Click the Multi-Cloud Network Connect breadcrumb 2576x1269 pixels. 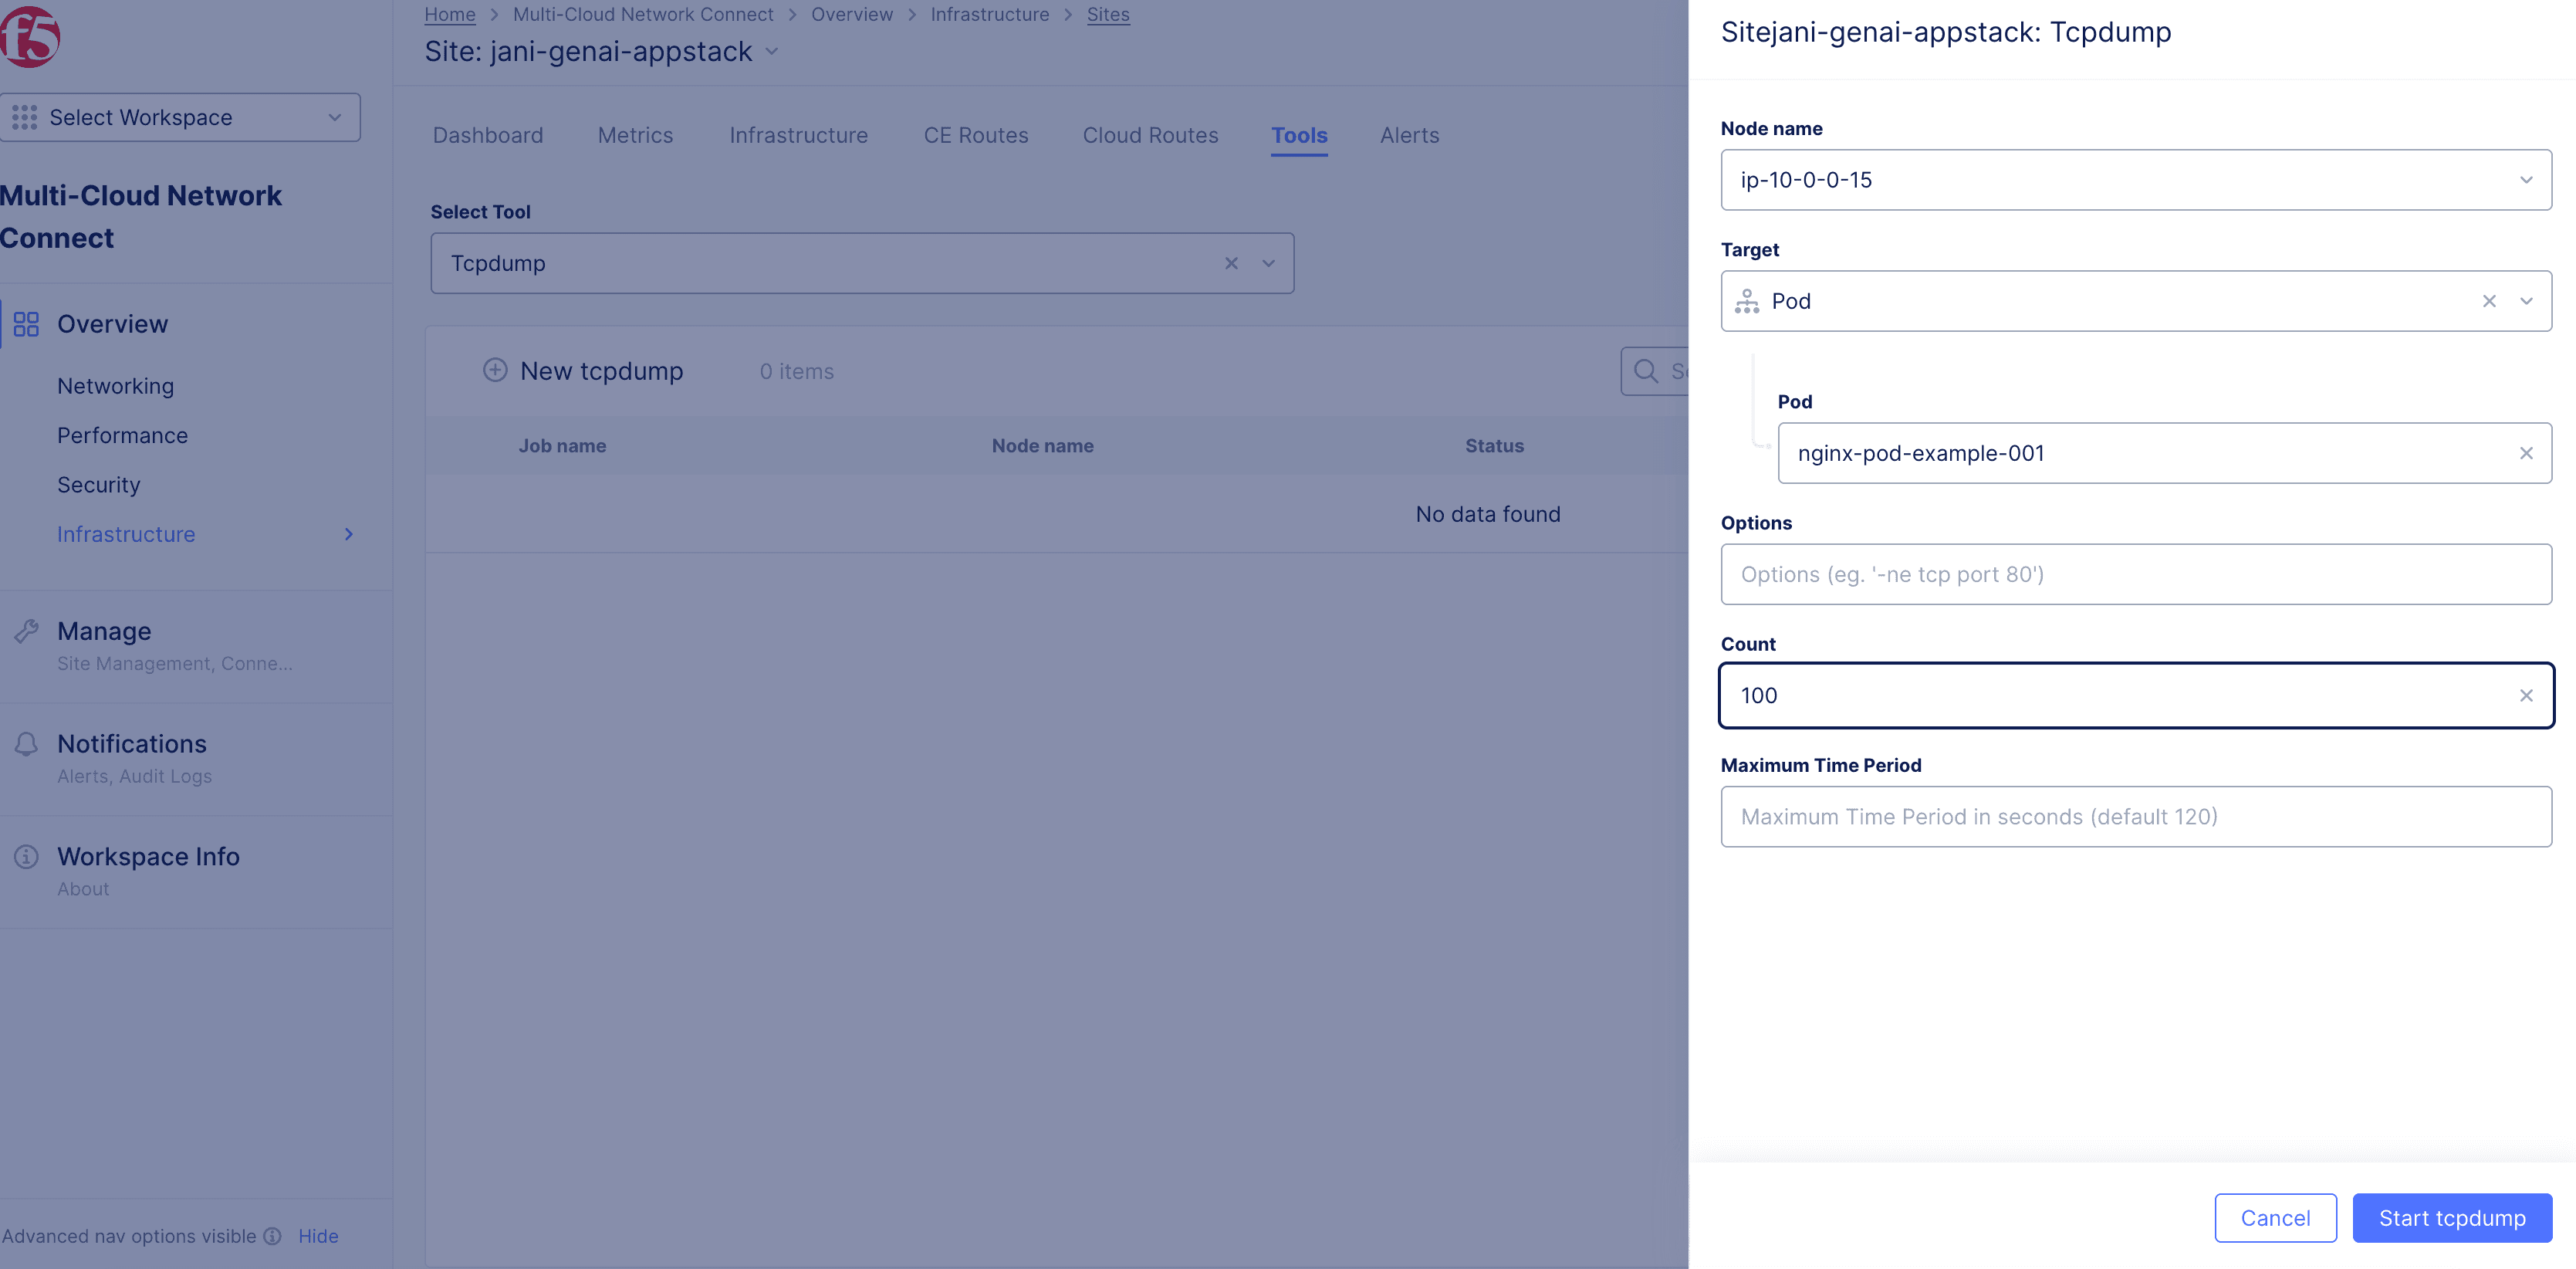coord(643,14)
